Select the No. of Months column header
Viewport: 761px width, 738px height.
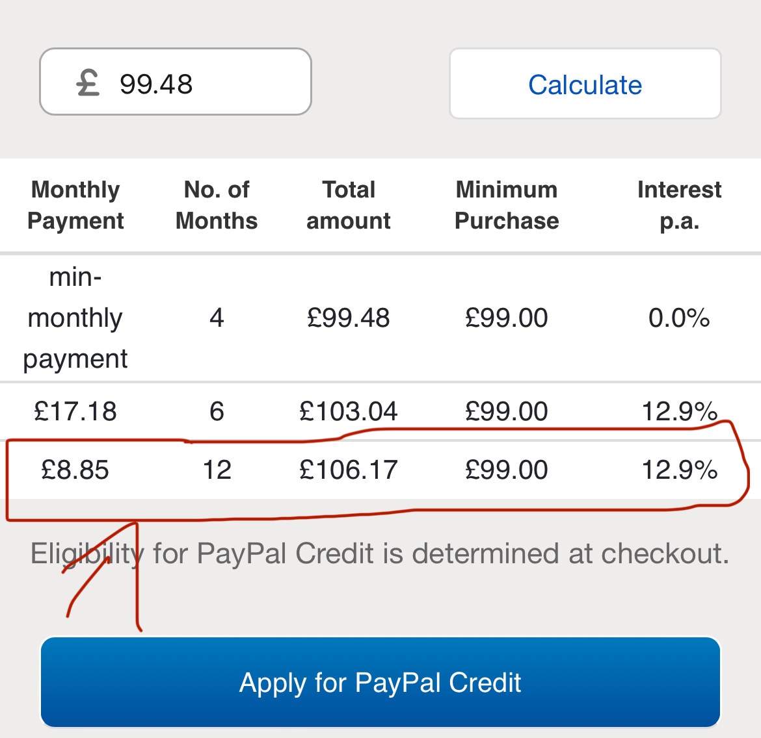click(x=217, y=205)
